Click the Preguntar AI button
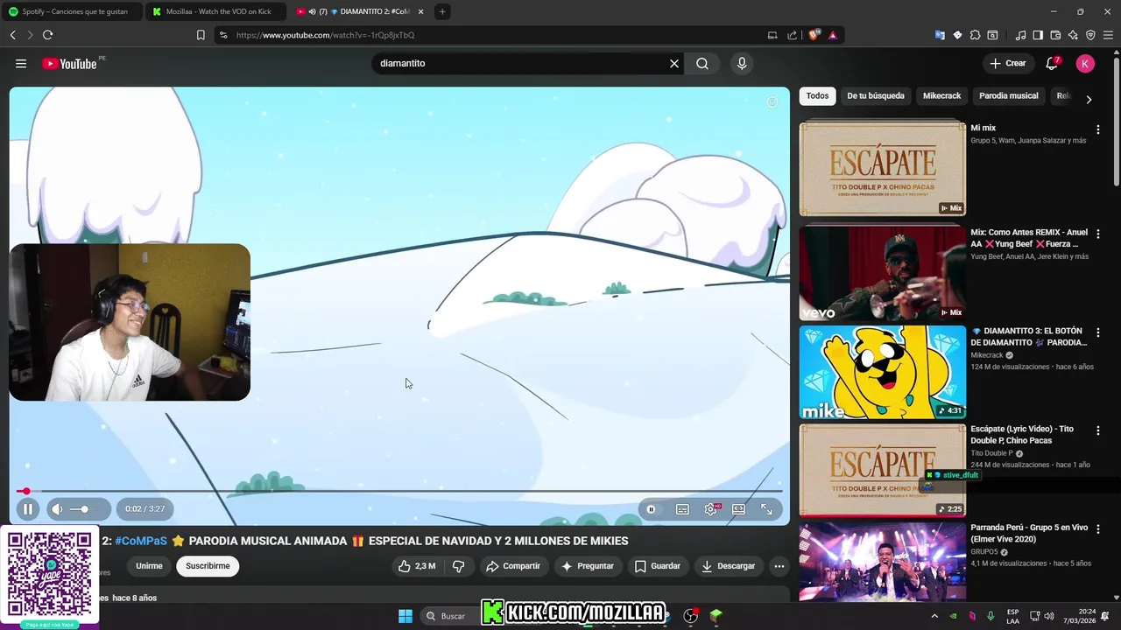The width and height of the screenshot is (1121, 630). coord(587,566)
